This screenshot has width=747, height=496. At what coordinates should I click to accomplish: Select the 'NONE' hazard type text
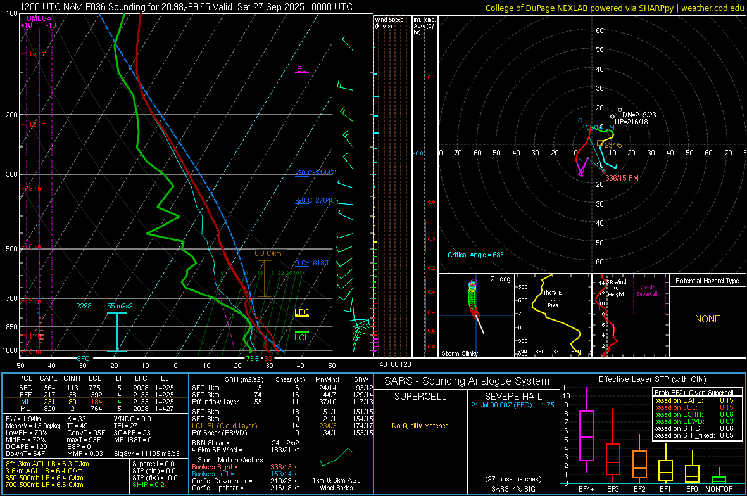(707, 319)
